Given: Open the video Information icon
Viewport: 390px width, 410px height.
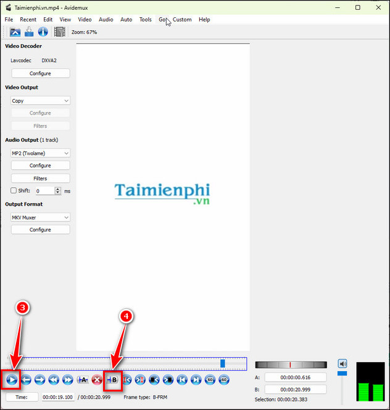Looking at the screenshot, I should coord(43,32).
